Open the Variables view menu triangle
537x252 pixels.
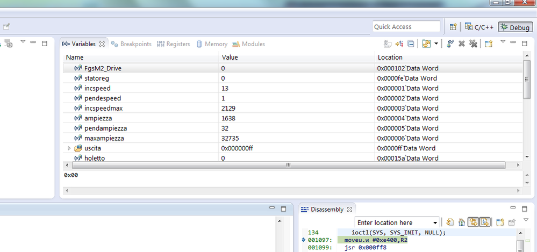point(503,42)
